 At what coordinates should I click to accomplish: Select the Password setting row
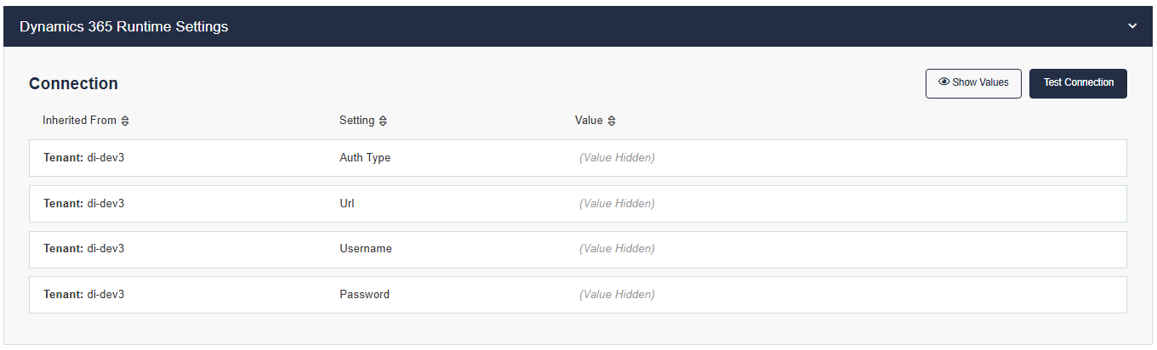[x=364, y=295]
